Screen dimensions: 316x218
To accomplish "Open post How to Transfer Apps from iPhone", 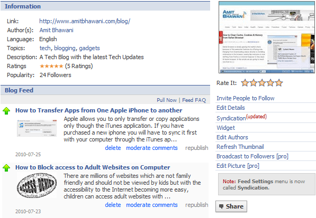I will [99, 110].
